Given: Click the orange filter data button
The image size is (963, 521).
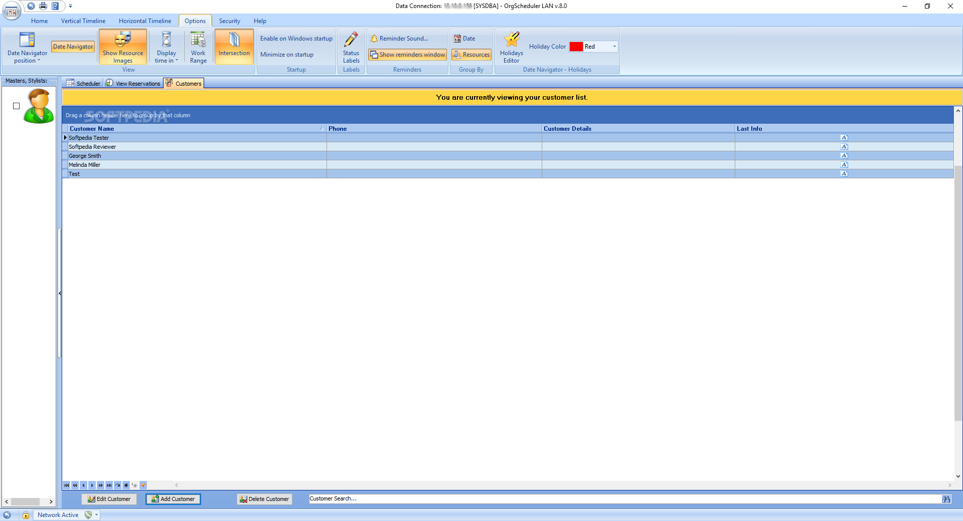Looking at the screenshot, I should point(143,485).
